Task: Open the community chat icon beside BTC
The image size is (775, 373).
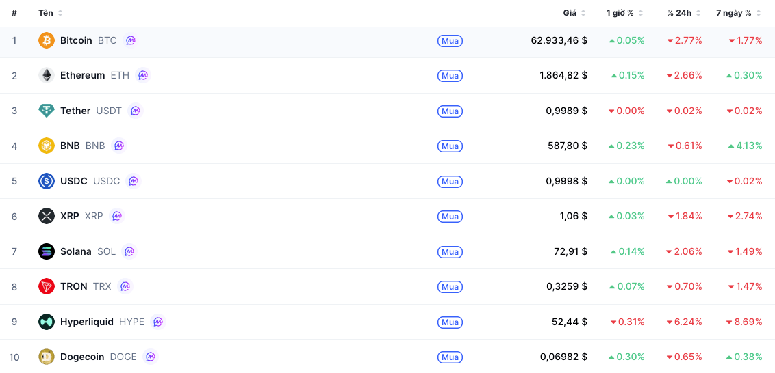Action: pos(131,40)
